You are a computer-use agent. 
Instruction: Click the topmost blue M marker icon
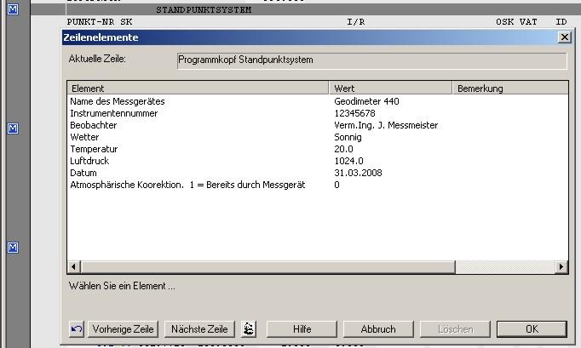[x=13, y=9]
